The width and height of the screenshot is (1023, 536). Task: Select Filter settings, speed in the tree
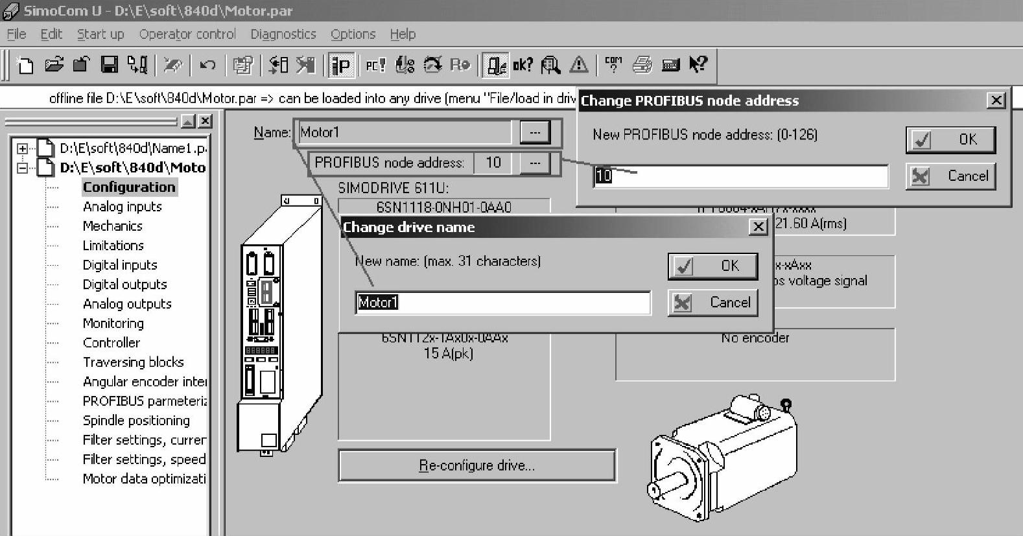(x=144, y=460)
